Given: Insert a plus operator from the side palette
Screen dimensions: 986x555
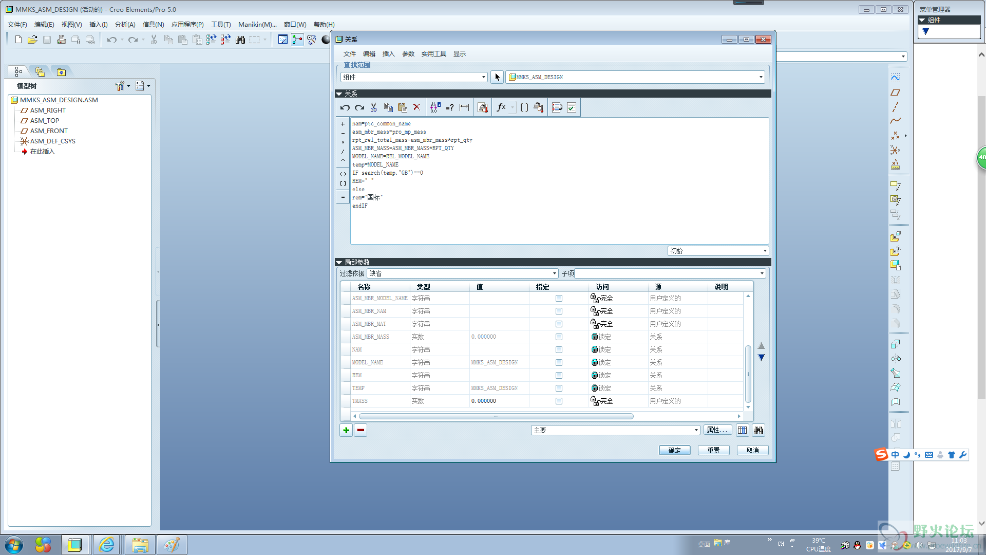Looking at the screenshot, I should click(343, 124).
